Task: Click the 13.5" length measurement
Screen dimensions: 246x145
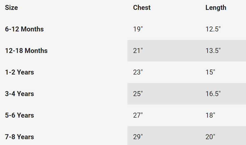Action: (213, 51)
